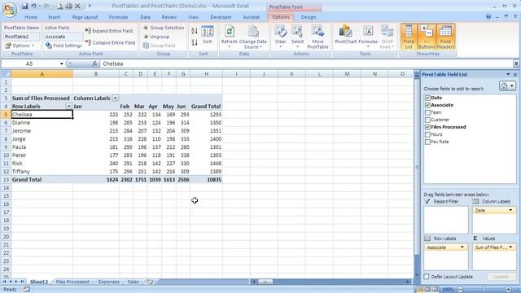
Task: Open Row Labels filter dropdown
Action: [68, 107]
